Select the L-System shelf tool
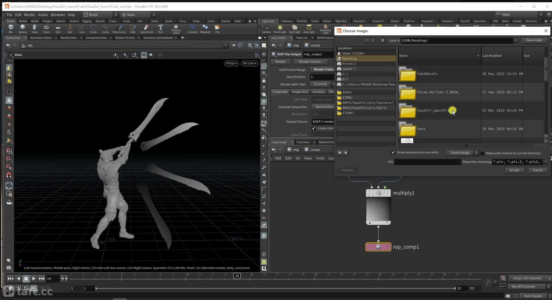Viewport: 552px width, 300px height. point(192,29)
